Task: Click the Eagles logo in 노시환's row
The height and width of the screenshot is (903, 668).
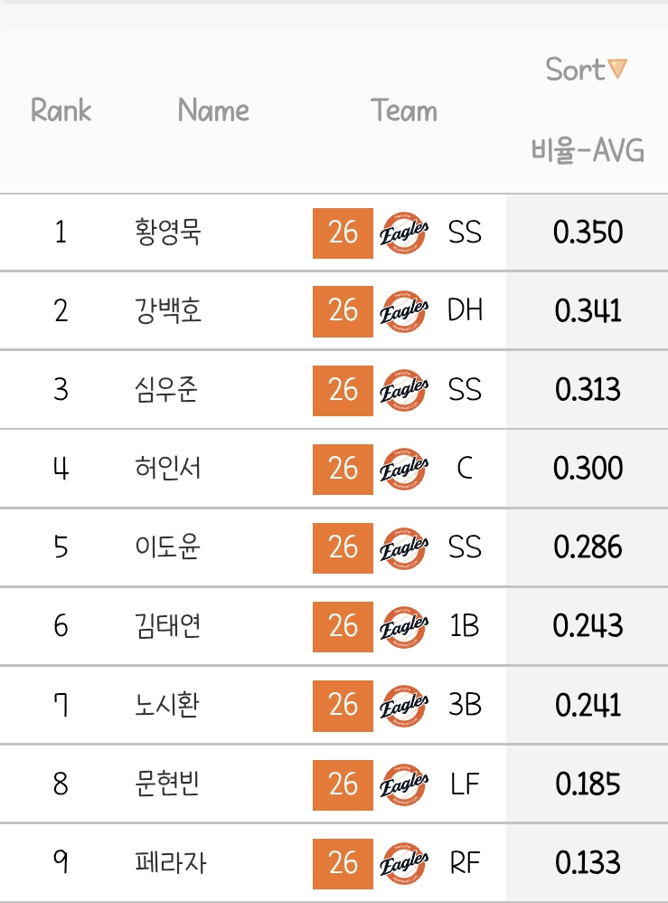Action: point(404,706)
